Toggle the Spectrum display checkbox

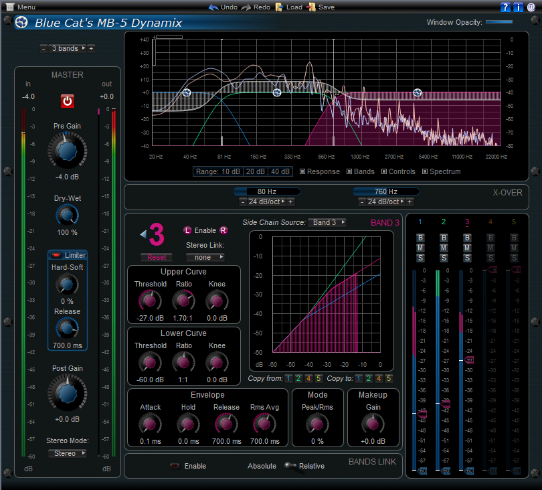coord(425,171)
